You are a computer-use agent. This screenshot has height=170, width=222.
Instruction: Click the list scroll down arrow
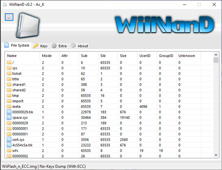tap(216, 155)
